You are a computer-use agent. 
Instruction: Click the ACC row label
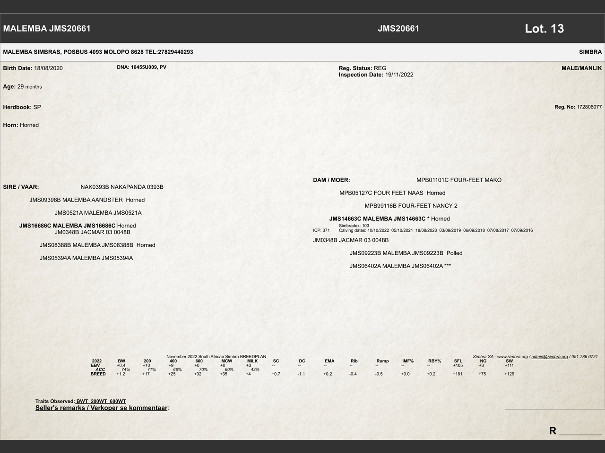tap(100, 369)
